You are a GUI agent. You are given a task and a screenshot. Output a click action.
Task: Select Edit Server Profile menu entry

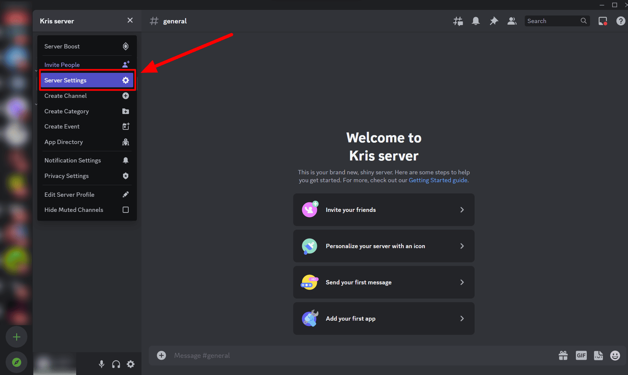pos(87,195)
